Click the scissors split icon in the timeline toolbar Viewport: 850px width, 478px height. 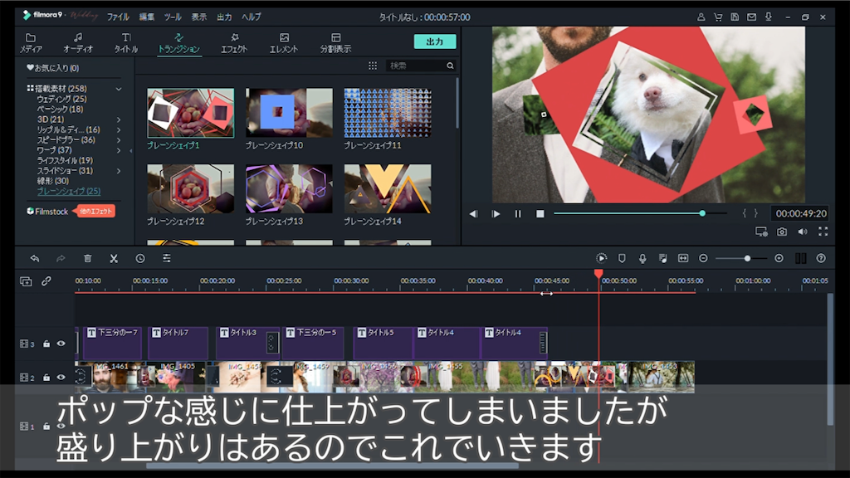click(x=114, y=259)
